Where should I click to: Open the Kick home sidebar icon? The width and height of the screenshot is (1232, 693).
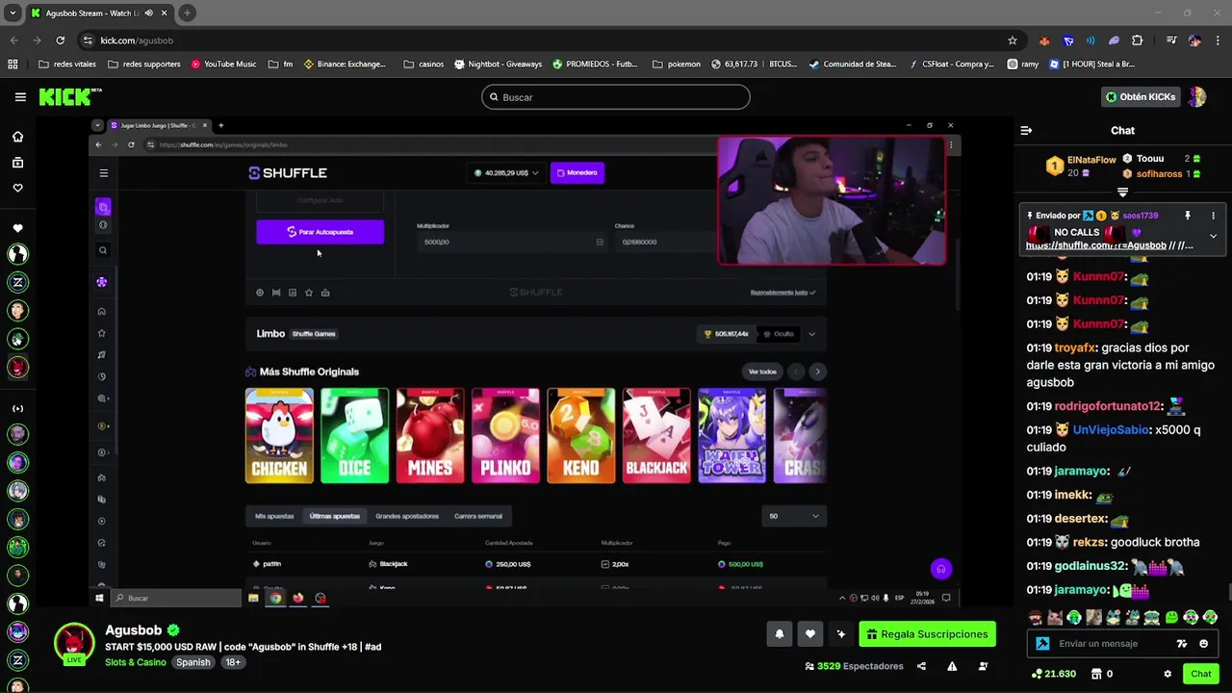tap(17, 137)
